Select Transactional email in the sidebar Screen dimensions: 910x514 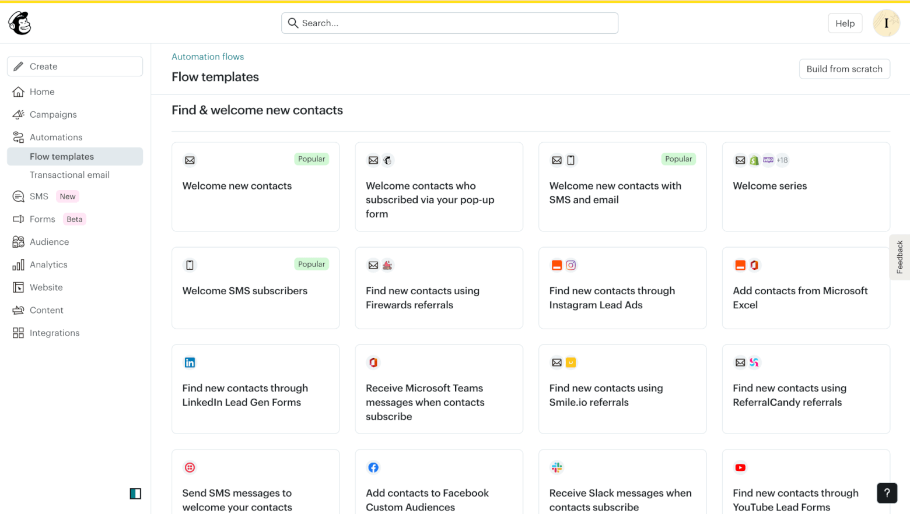click(69, 175)
